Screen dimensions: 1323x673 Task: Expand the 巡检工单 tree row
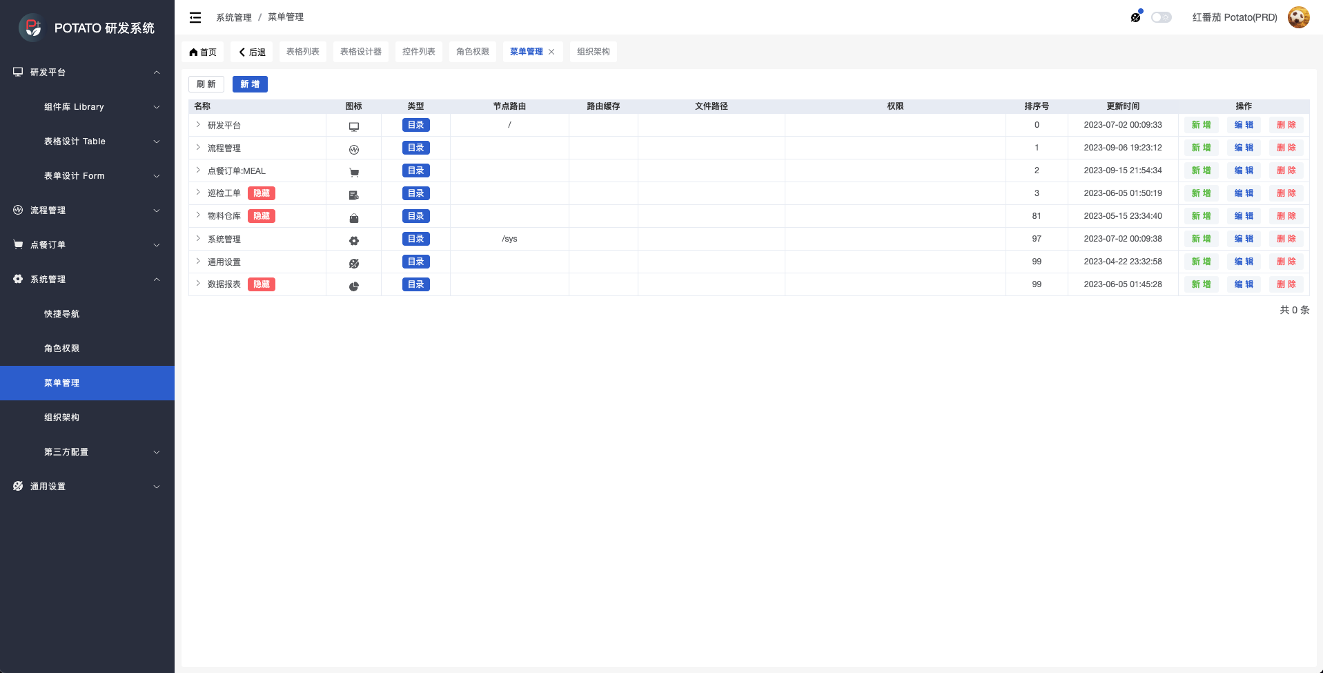coord(198,193)
